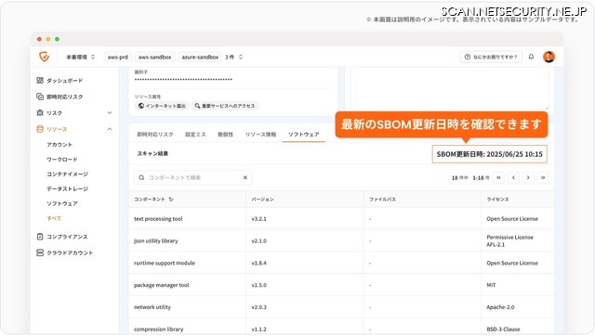595x336 pixels.
Task: Click the クラウドアカウント server icon
Action: click(x=40, y=252)
